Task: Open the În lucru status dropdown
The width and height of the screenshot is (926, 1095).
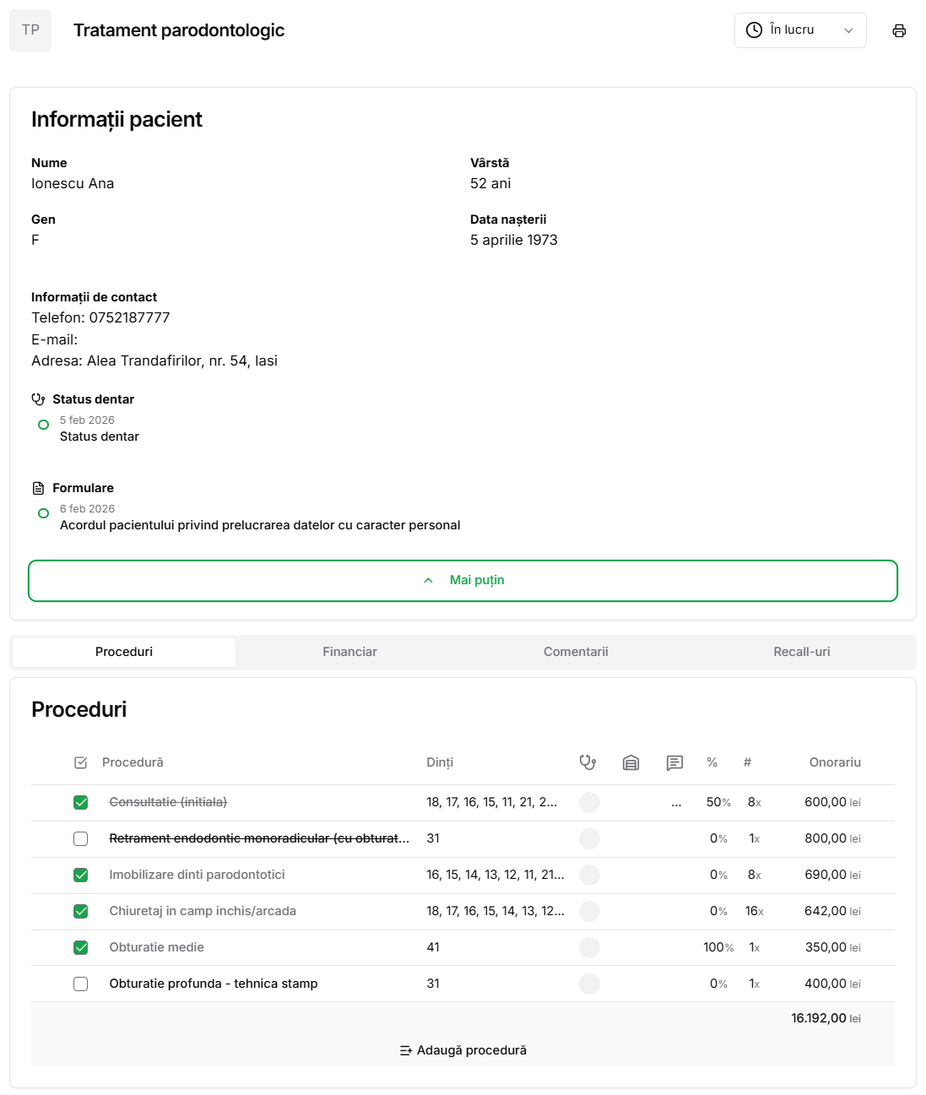Action: pyautogui.click(x=799, y=30)
